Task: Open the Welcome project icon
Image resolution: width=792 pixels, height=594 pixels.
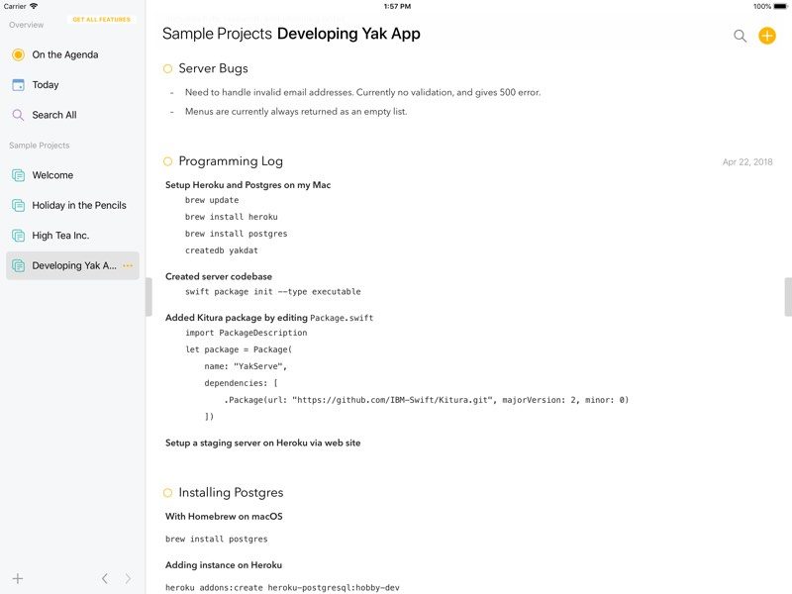Action: pos(18,175)
